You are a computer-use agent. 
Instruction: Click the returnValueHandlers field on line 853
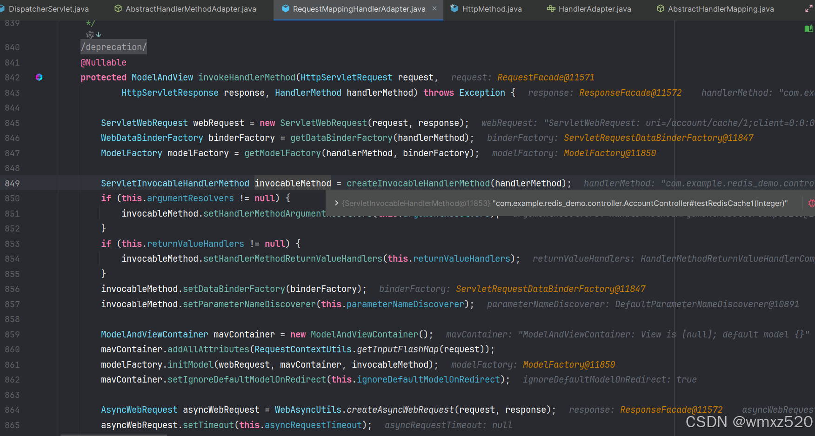(195, 244)
